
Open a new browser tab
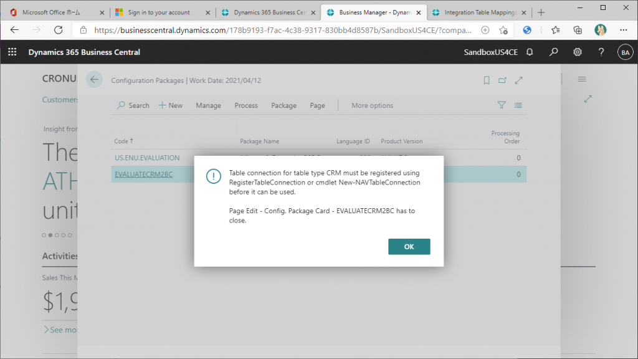tap(541, 12)
